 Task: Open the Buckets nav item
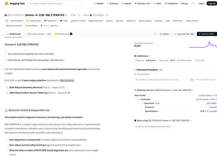click(143, 3)
